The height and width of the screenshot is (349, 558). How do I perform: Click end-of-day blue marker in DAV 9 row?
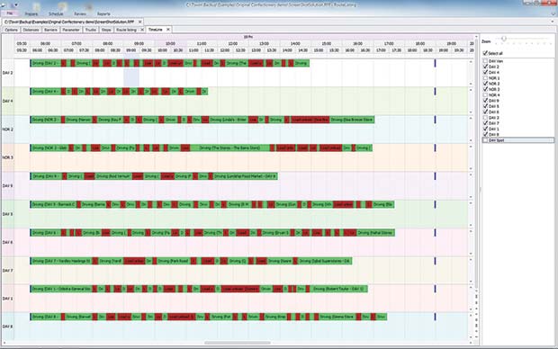click(x=435, y=176)
